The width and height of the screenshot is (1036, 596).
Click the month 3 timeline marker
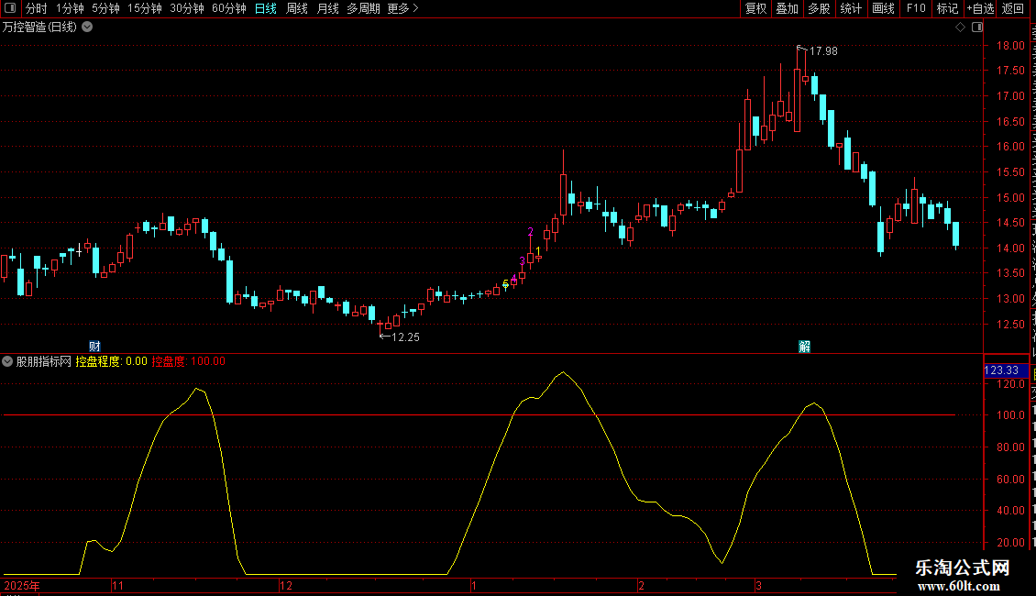pos(758,585)
